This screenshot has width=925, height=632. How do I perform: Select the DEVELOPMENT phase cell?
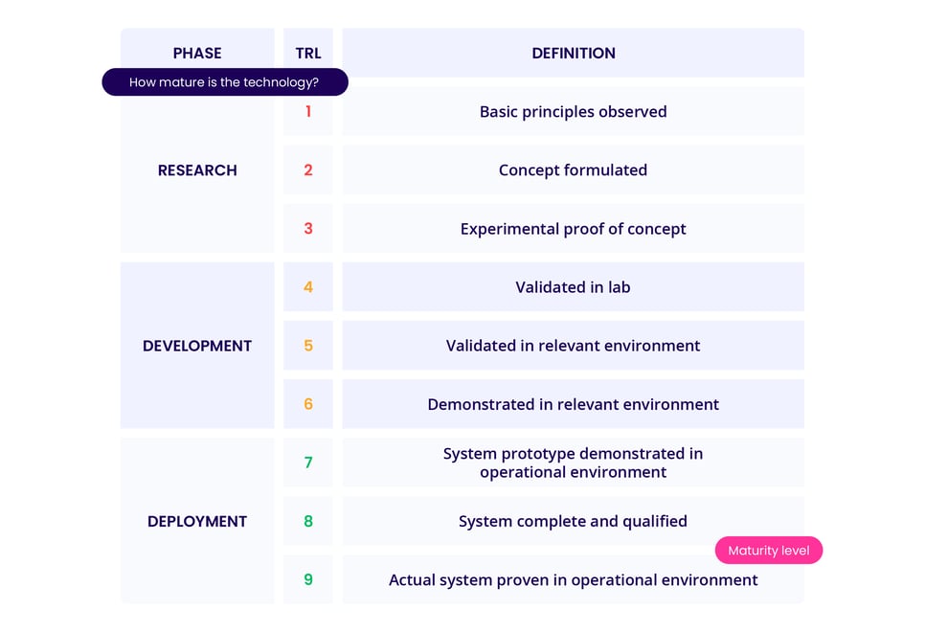(x=197, y=346)
